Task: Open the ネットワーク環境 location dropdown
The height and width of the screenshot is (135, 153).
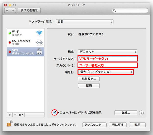Action: point(84,22)
